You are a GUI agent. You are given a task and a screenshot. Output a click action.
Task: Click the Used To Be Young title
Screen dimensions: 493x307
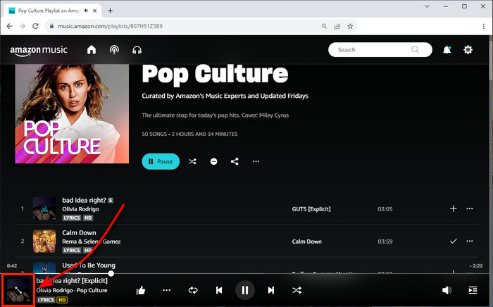click(89, 265)
